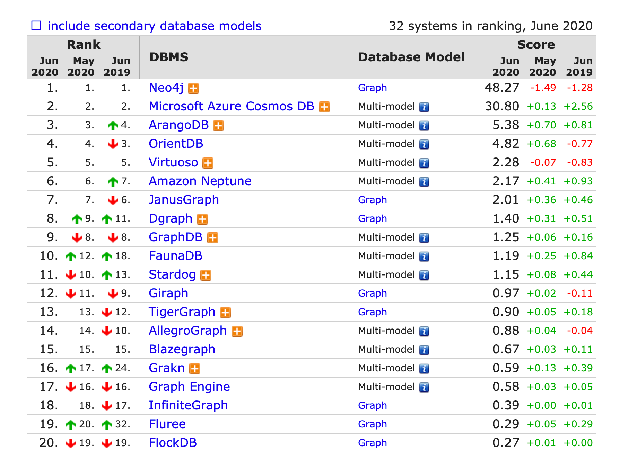Click the include secondary database models text link

click(155, 26)
